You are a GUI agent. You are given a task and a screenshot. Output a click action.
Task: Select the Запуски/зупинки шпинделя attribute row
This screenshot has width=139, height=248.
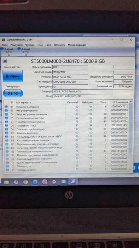click(x=66, y=114)
